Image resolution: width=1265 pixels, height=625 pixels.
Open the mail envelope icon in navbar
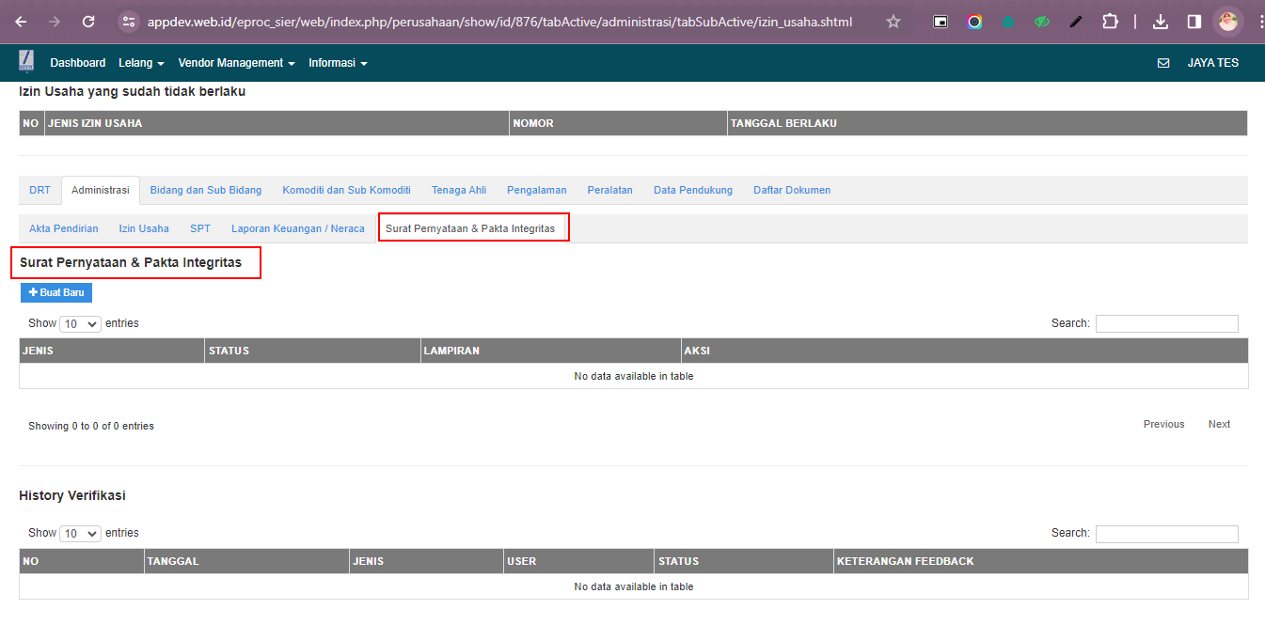[1163, 63]
